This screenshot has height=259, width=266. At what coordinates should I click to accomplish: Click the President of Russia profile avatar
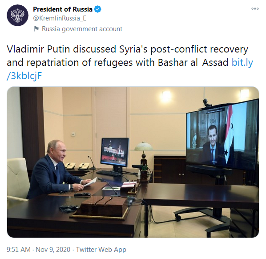coord(17,15)
